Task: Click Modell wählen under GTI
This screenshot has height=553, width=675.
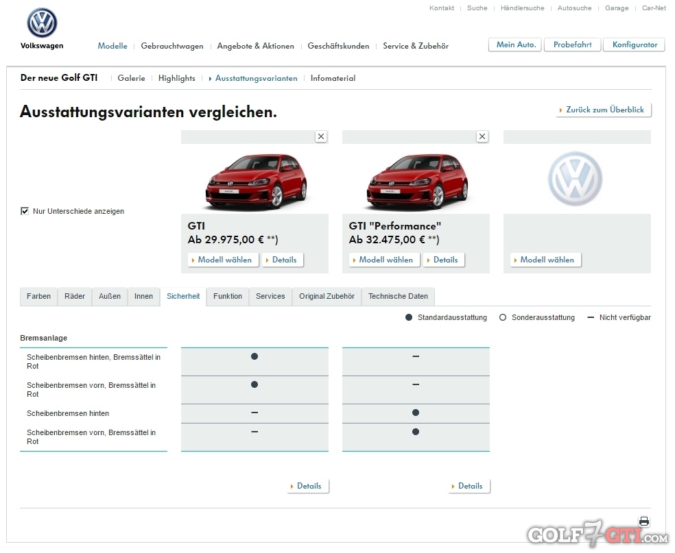Action: click(x=224, y=260)
